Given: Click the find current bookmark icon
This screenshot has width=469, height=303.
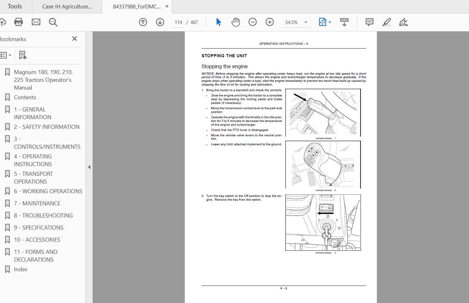Looking at the screenshot, I should (23, 55).
